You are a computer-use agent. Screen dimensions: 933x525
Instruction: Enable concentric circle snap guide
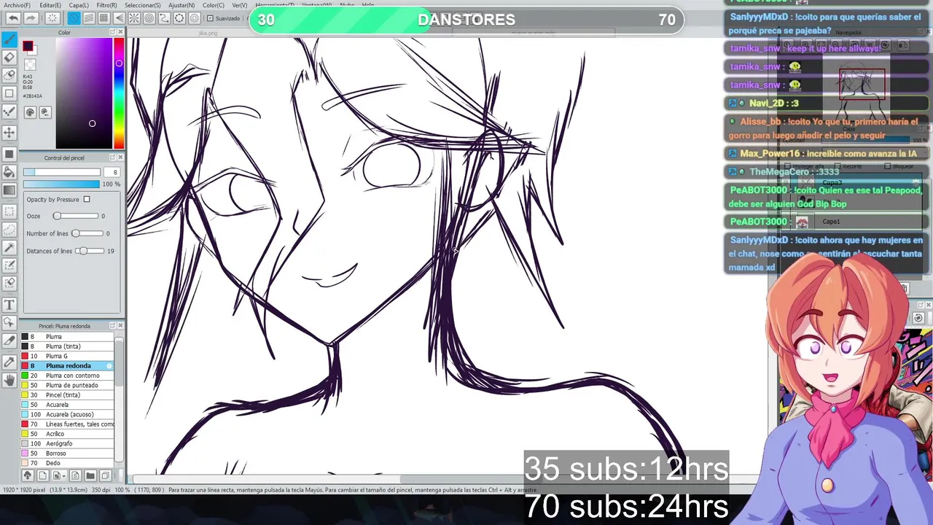point(149,18)
